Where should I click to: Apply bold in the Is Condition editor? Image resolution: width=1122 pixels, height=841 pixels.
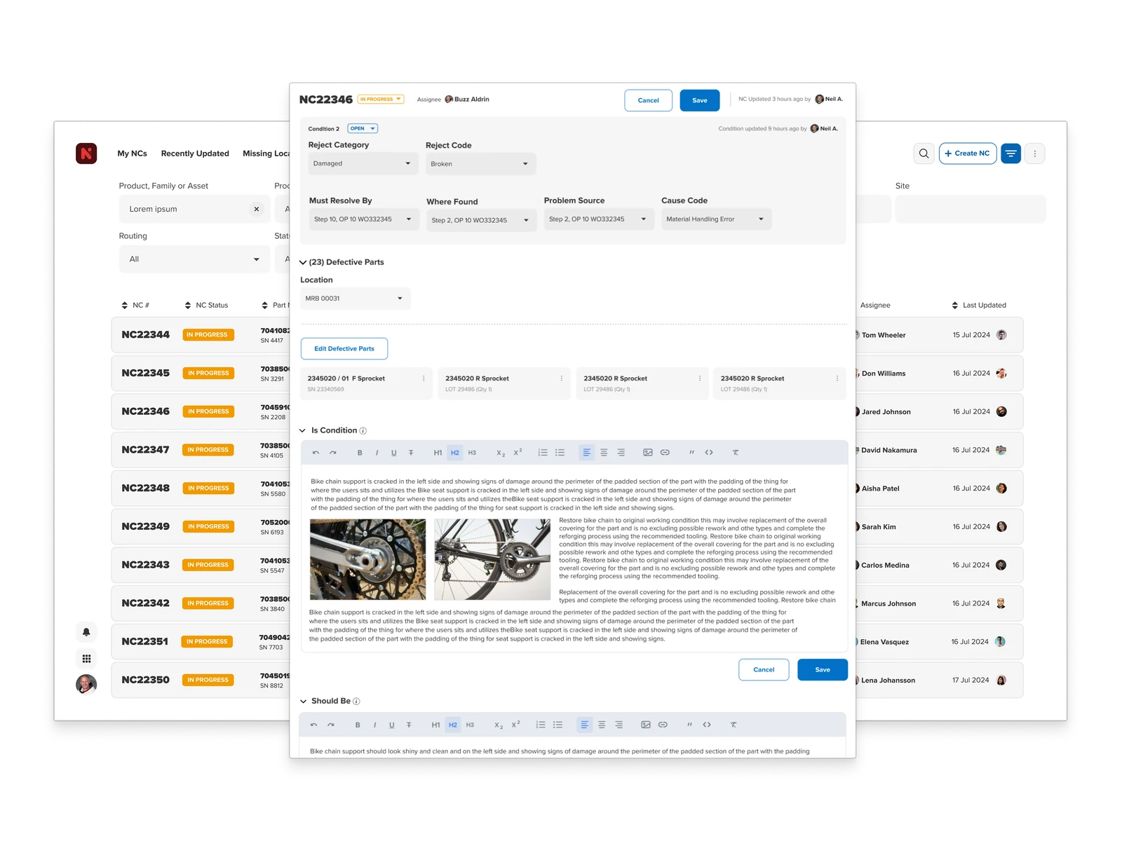pos(360,453)
